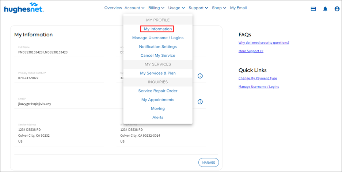This screenshot has height=172, width=342.
Task: Open the payment card icon
Action: (313, 9)
